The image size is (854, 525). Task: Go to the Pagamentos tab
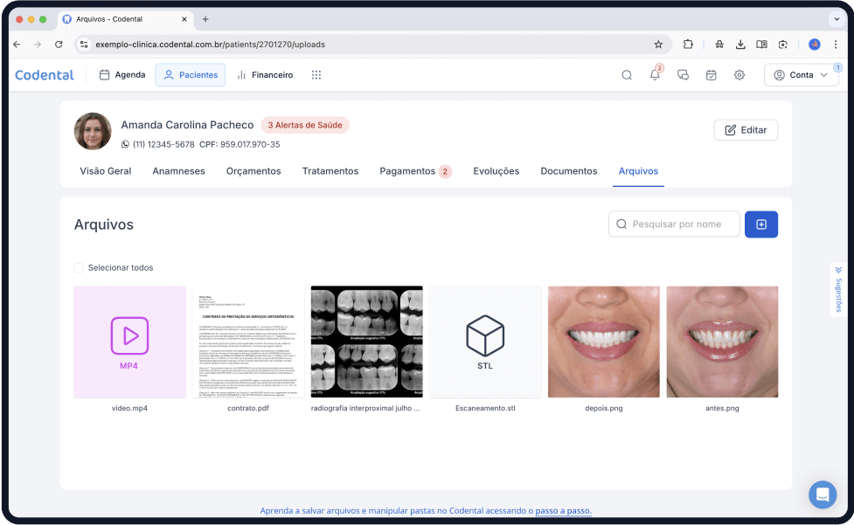[x=407, y=171]
